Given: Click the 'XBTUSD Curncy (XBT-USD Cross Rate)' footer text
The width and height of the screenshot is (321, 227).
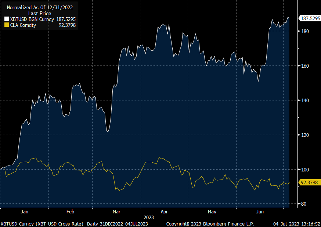Looking at the screenshot, I should pos(42,224).
